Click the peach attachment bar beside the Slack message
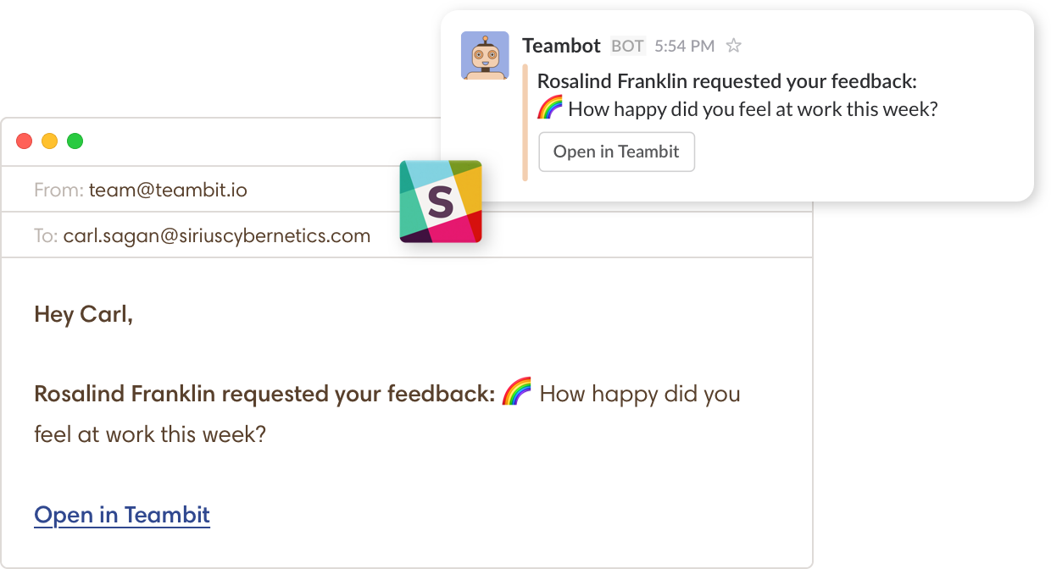 525,123
